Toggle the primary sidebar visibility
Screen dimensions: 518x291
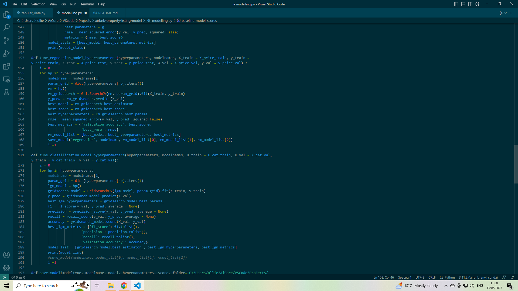pos(456,4)
